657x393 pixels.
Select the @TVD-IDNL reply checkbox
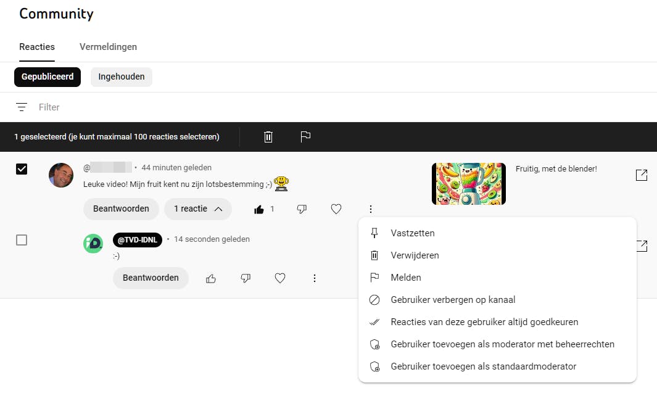22,240
